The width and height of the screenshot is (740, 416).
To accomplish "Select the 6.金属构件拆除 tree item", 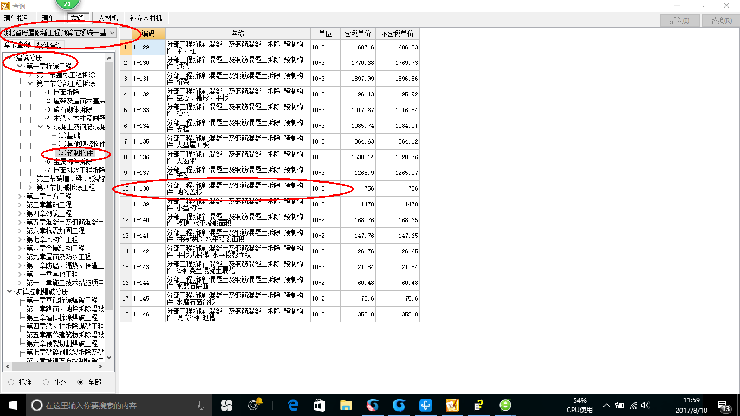I will point(69,161).
